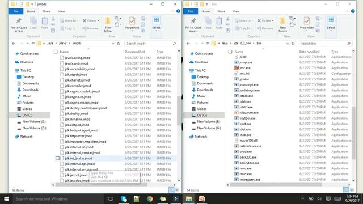The image size is (363, 204).
Task: Click horizontal scrollbar in bin file list
Action: point(276,185)
